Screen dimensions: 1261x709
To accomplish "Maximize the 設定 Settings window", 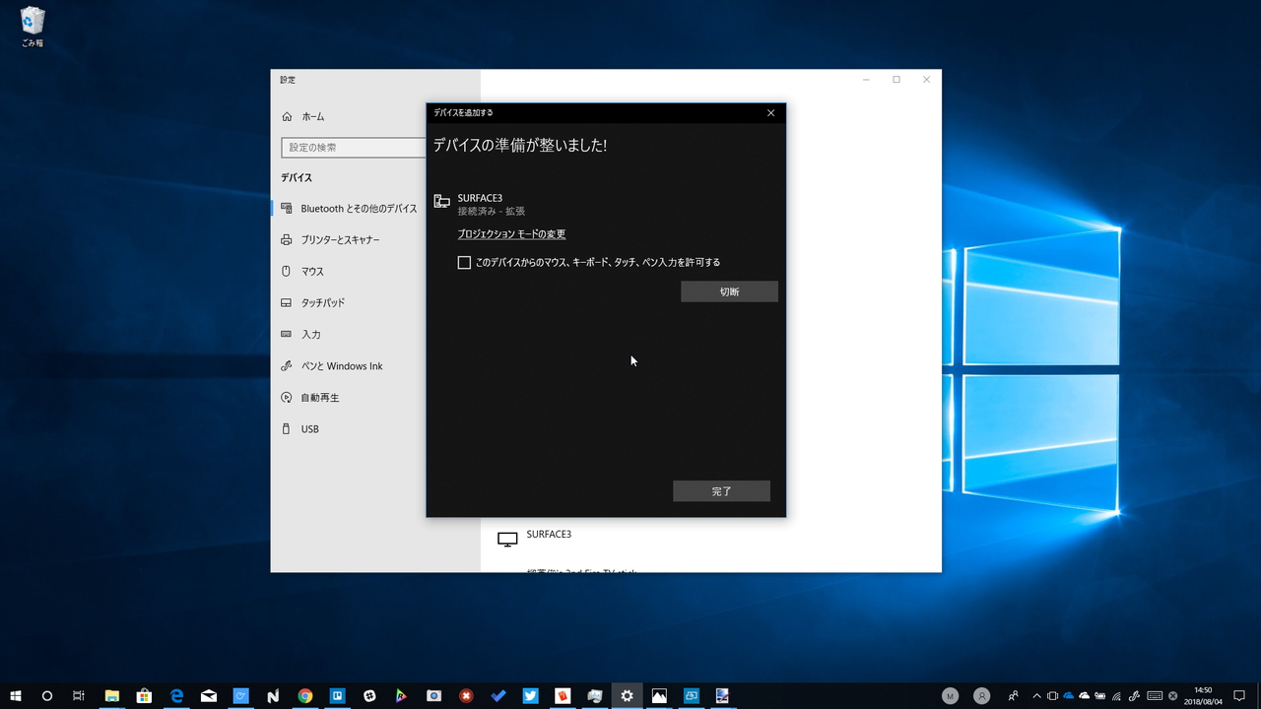I will coord(896,80).
